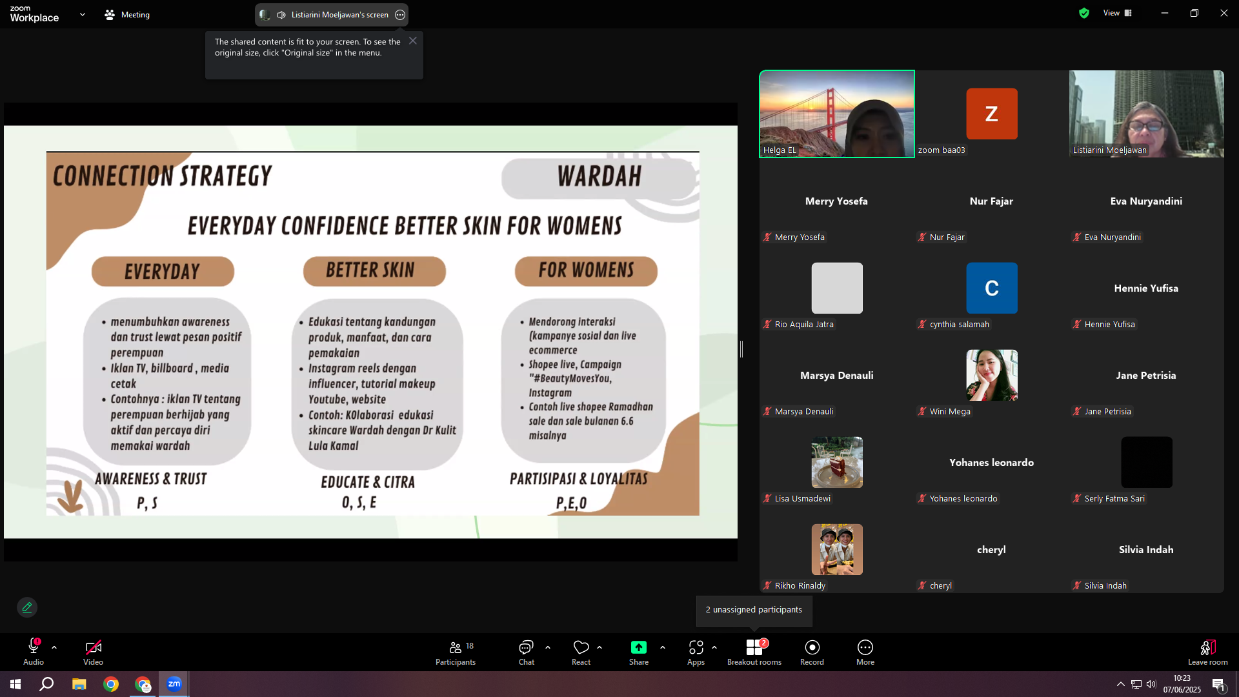The width and height of the screenshot is (1239, 697).
Task: Open the system volume control
Action: click(x=1152, y=684)
